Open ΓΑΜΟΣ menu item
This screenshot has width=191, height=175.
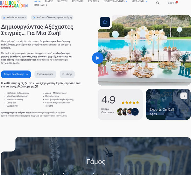49,1
